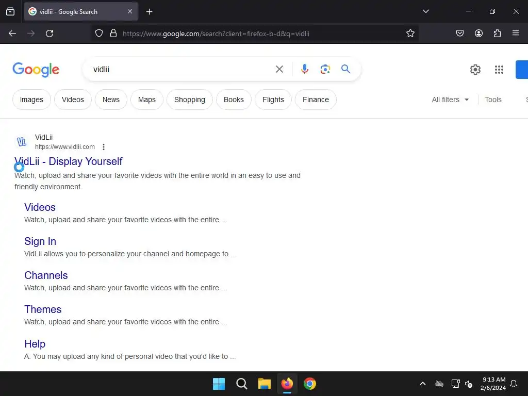This screenshot has height=396, width=528.
Task: Open the Videos sitelink
Action: point(40,207)
